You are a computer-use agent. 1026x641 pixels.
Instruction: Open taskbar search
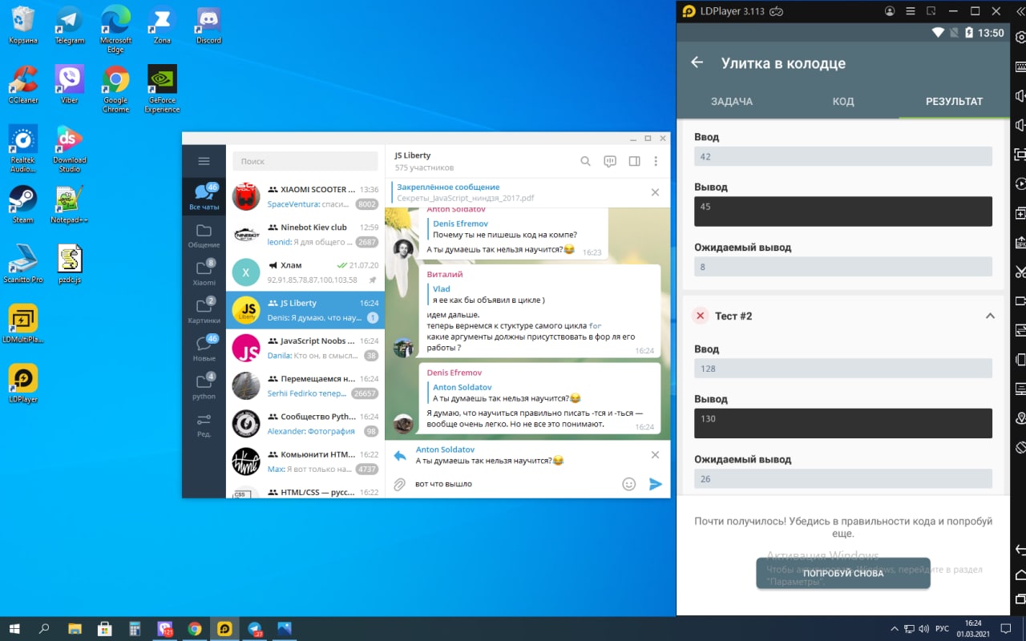pos(45,629)
